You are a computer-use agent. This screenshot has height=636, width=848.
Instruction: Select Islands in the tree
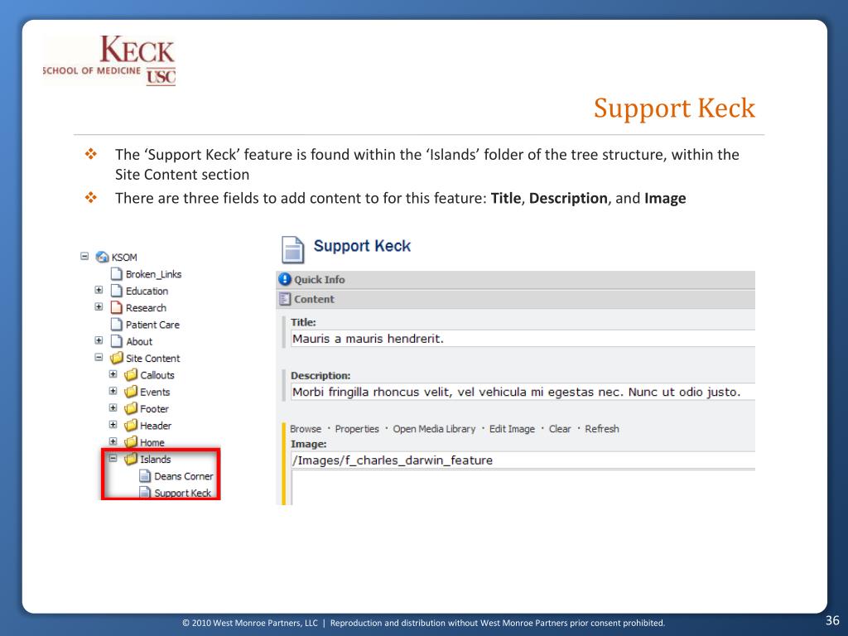click(156, 459)
